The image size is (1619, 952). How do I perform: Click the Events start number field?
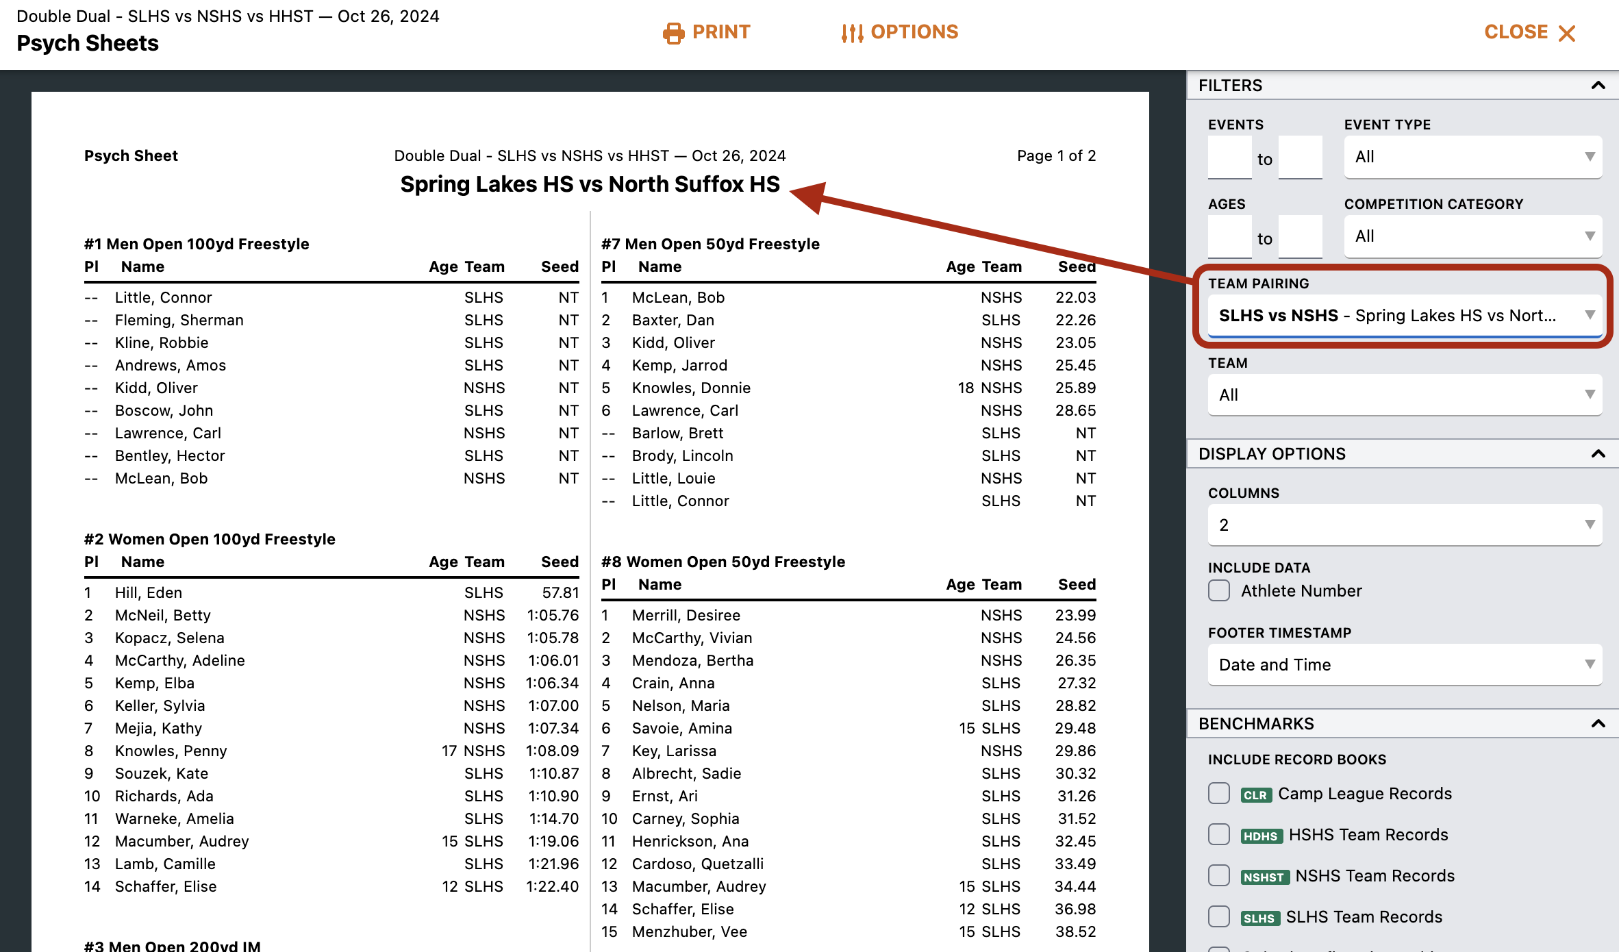tap(1230, 158)
